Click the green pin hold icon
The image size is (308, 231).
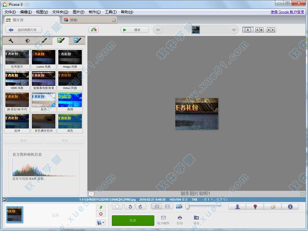tap(101, 207)
